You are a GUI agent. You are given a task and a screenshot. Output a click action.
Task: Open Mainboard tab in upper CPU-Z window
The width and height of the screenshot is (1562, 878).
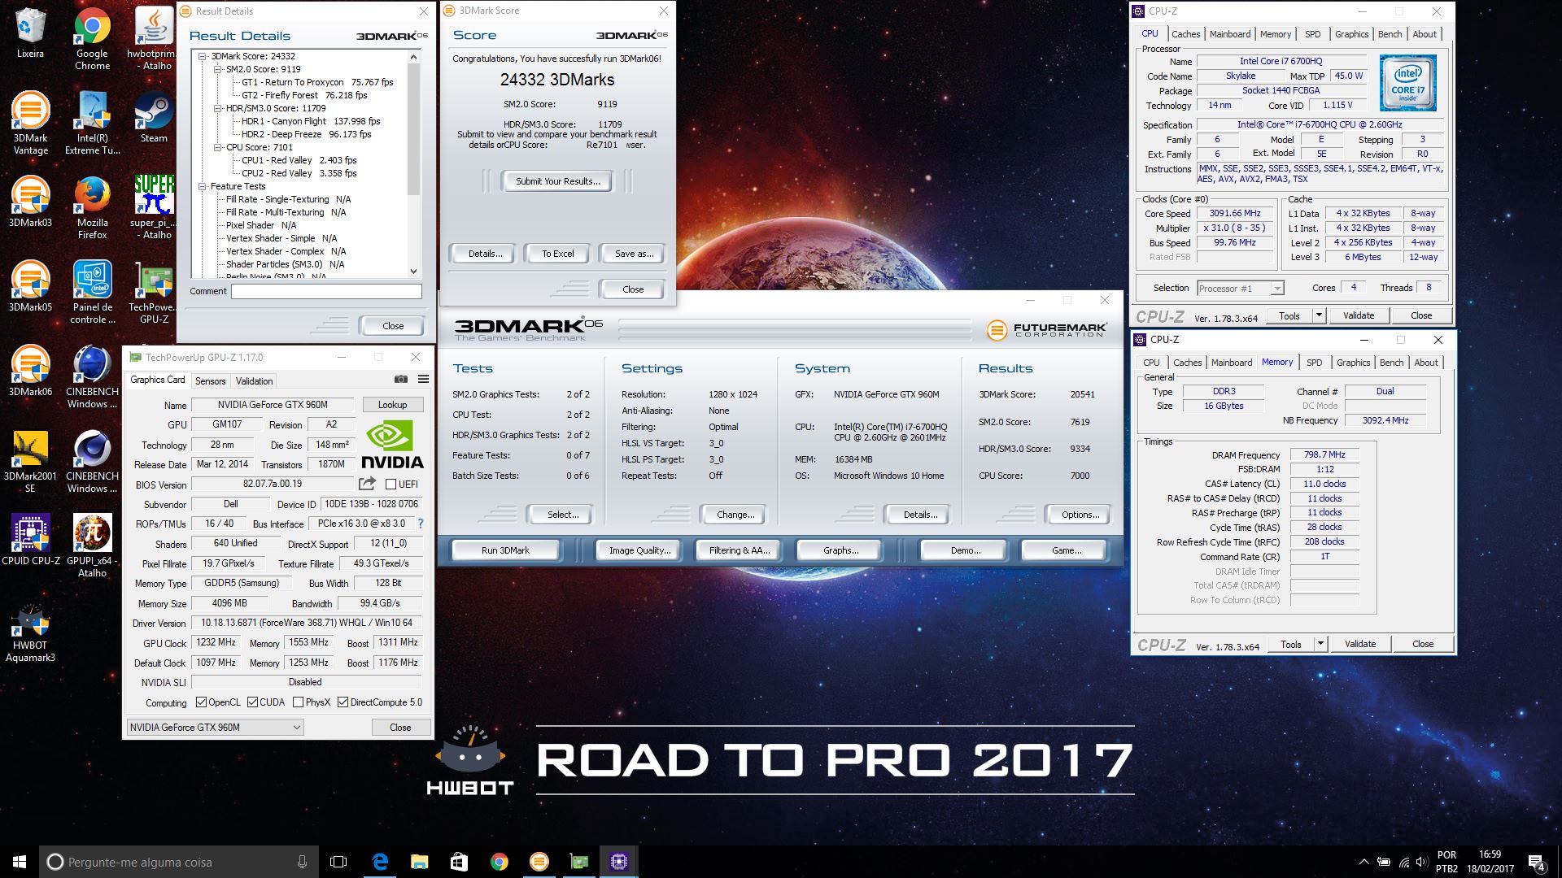(x=1229, y=34)
